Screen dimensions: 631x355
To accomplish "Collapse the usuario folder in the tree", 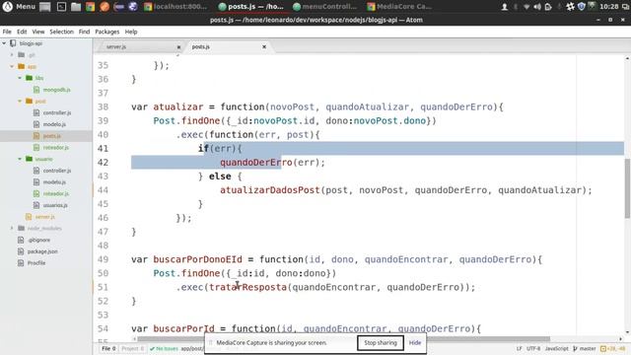I will (20, 159).
